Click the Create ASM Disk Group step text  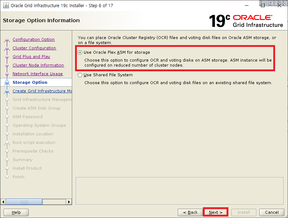36,108
